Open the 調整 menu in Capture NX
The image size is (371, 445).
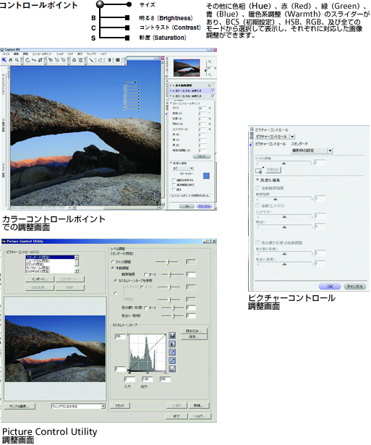pos(25,54)
